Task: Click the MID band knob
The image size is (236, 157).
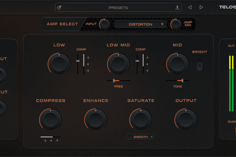Action: (x=177, y=64)
